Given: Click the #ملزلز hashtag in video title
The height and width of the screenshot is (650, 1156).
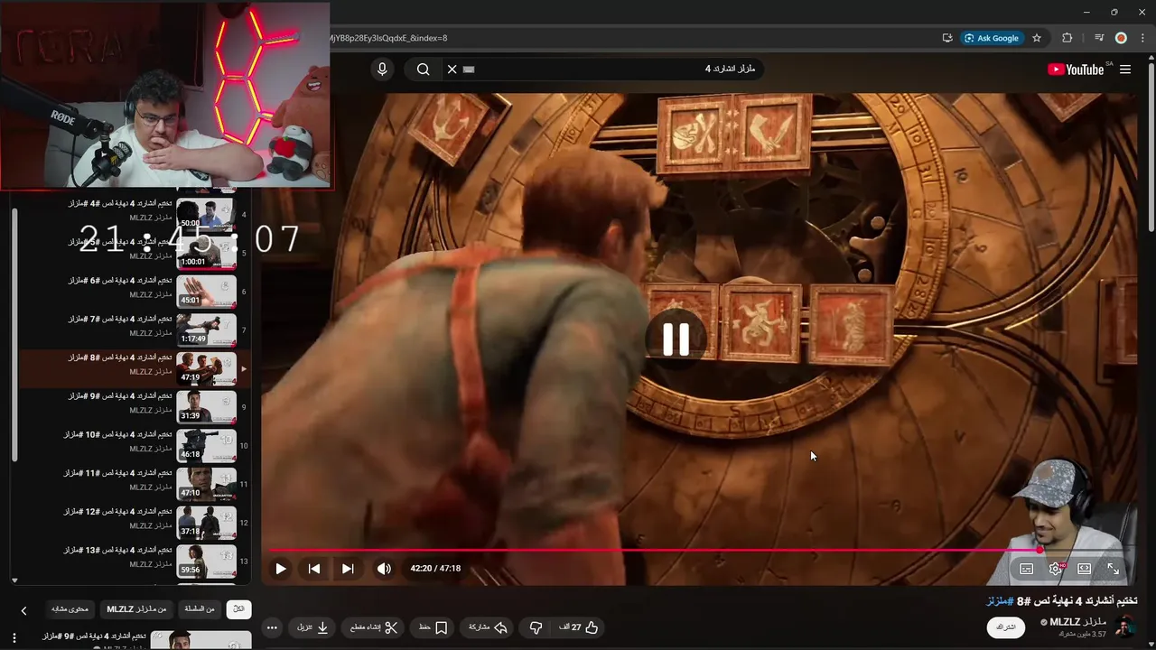Looking at the screenshot, I should click(1000, 601).
